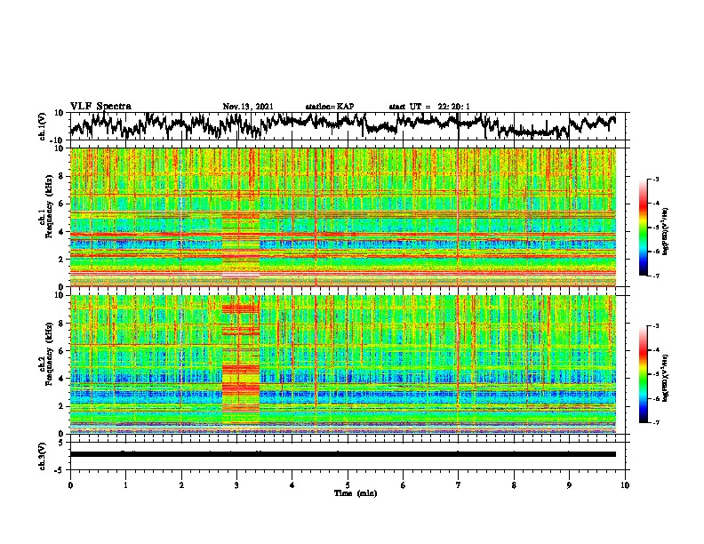
Task: Click the red broadband burst in ch.2 spectrogram
Action: click(x=241, y=366)
